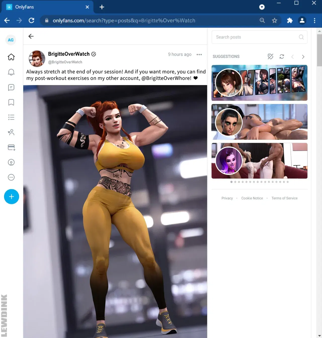Click the address bar URL
The height and width of the screenshot is (338, 322).
coord(124,21)
